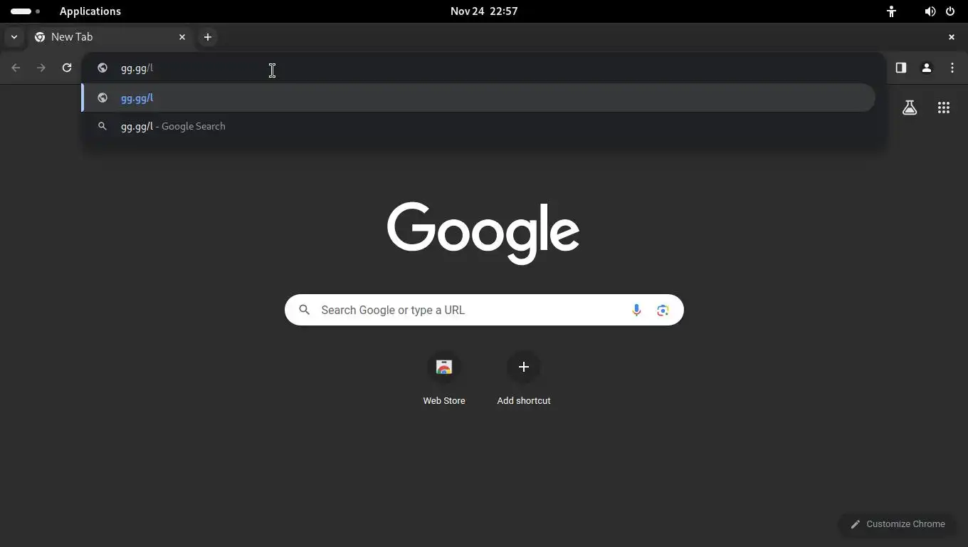
Task: Click the Search Google or type a URL box
Action: click(x=484, y=310)
